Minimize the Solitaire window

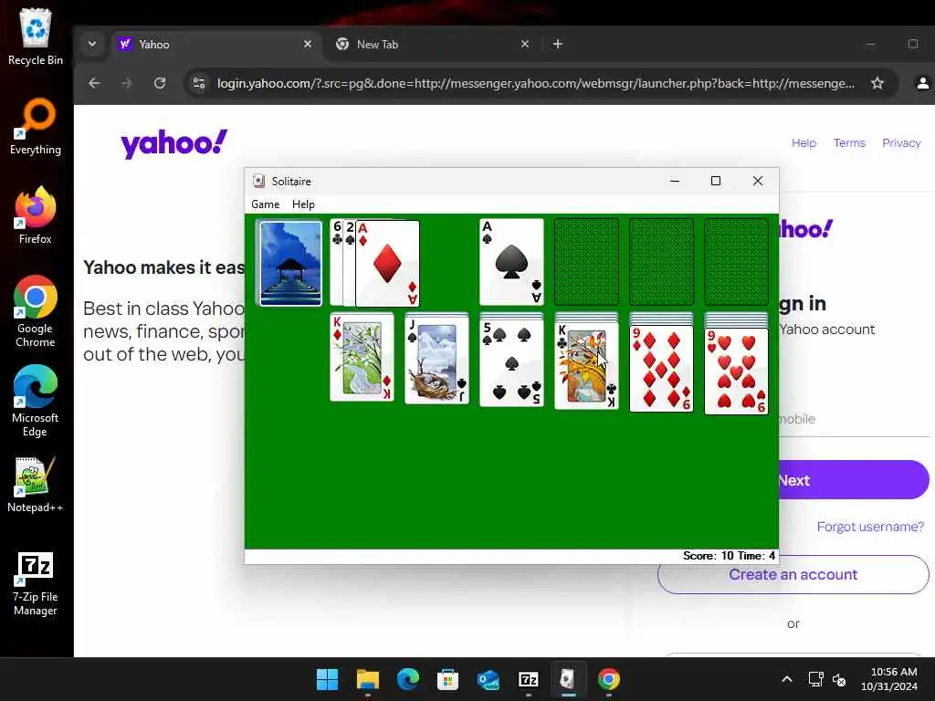point(675,182)
